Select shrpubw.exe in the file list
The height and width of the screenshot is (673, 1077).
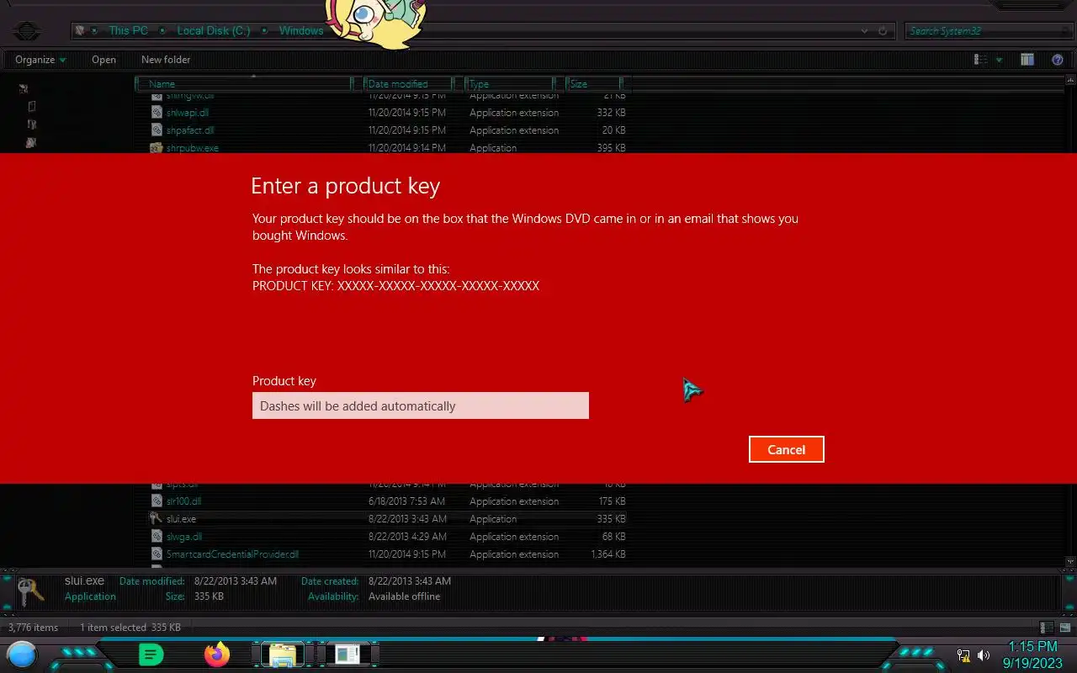click(193, 148)
